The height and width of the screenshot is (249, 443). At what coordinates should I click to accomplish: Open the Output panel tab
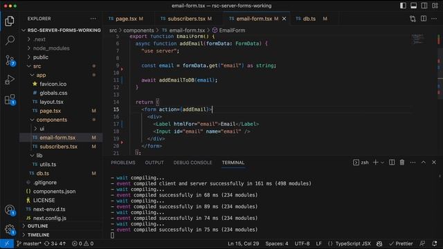[154, 163]
